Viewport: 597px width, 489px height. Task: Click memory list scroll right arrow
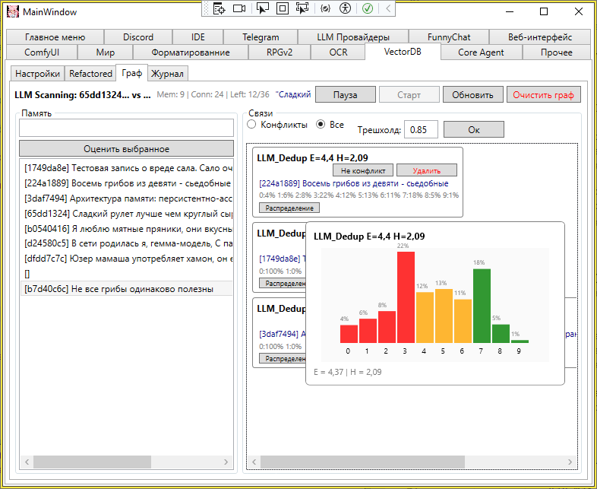point(226,462)
